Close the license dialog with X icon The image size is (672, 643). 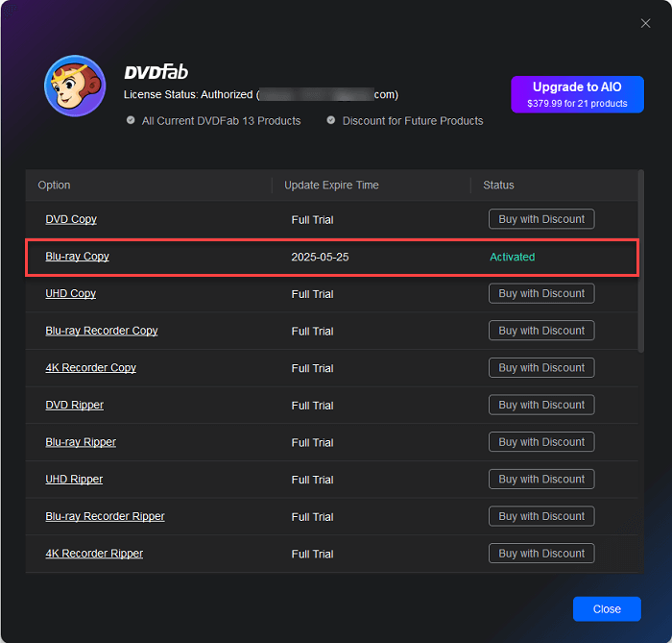[x=645, y=23]
